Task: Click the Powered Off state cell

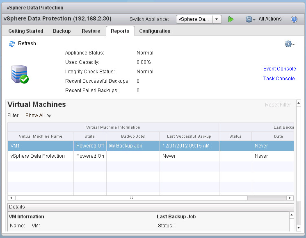Action: (90, 146)
